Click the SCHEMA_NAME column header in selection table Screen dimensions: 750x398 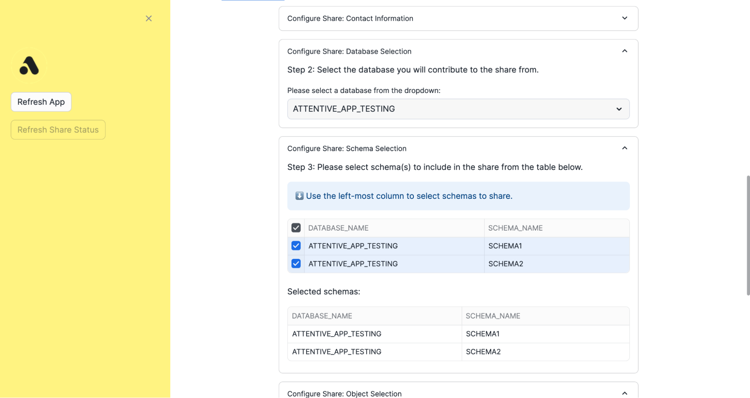click(556, 228)
